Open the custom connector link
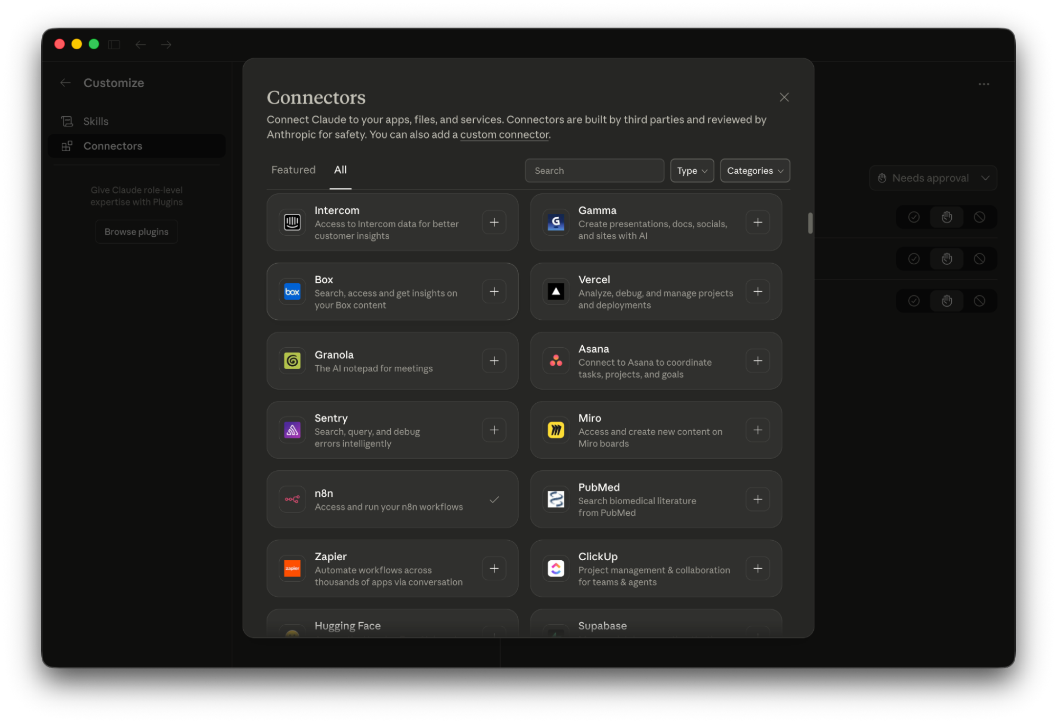This screenshot has height=723, width=1057. pyautogui.click(x=504, y=135)
